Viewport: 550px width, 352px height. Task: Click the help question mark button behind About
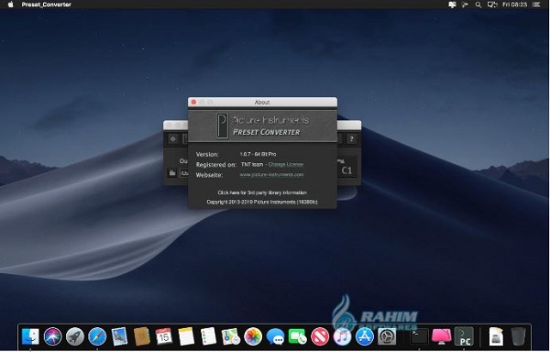click(x=351, y=139)
